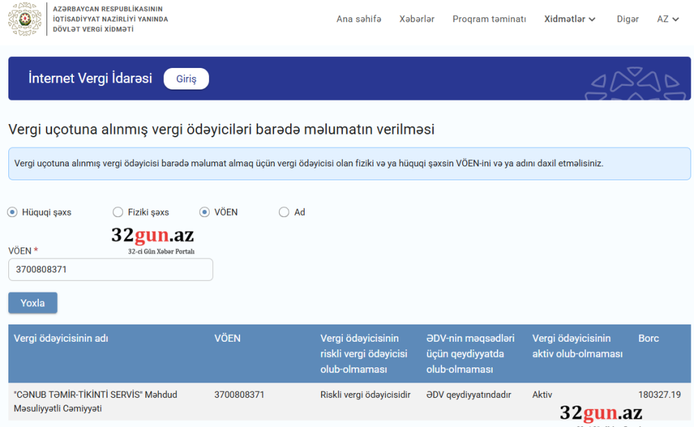This screenshot has width=694, height=427.
Task: Open the Xəbərlər section
Action: tap(416, 19)
